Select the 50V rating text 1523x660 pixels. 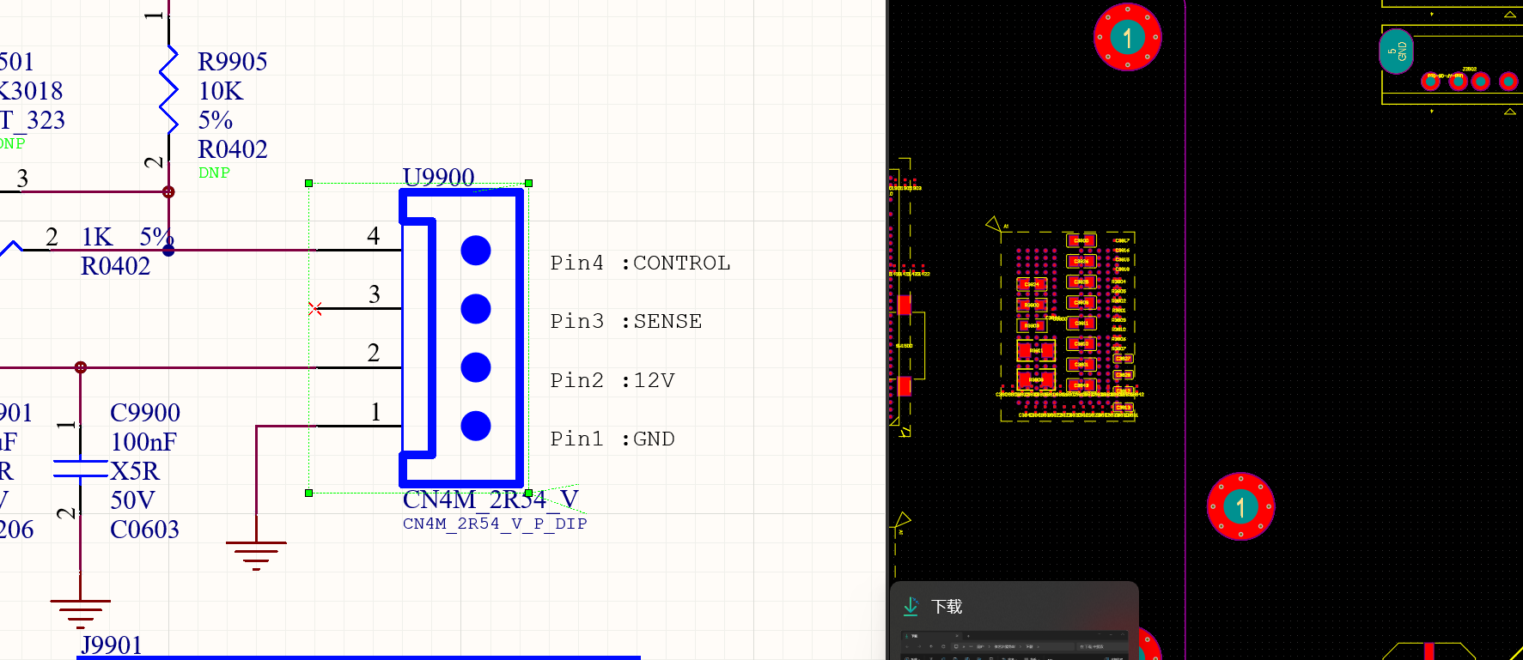[132, 500]
